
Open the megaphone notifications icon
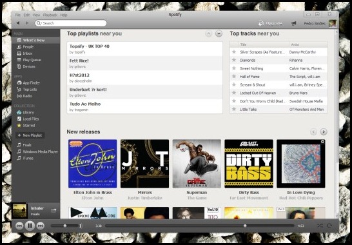coord(293,23)
